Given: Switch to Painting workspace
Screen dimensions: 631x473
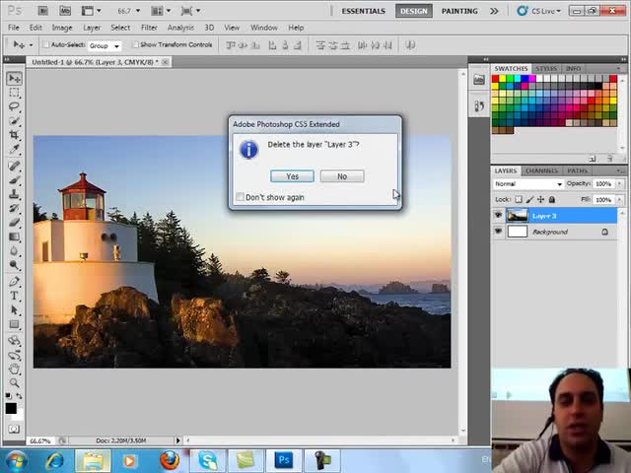Looking at the screenshot, I should coord(459,11).
